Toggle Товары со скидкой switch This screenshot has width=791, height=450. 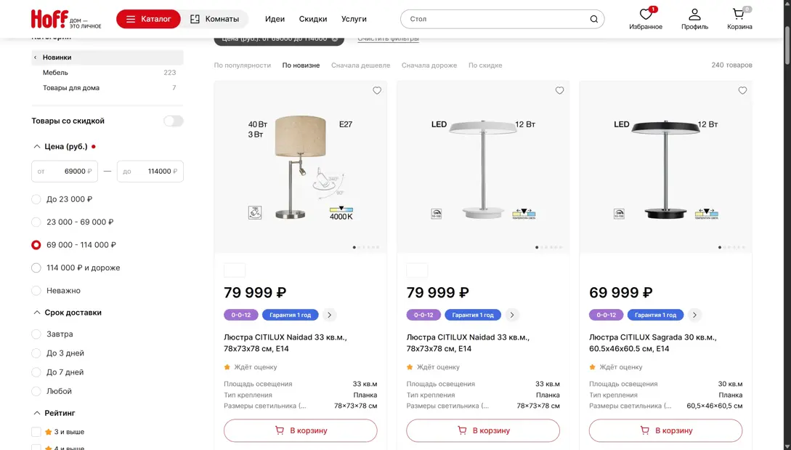(x=173, y=121)
